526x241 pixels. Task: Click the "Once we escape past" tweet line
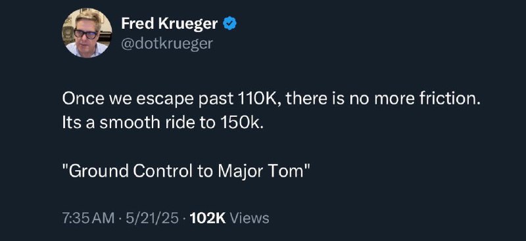point(270,100)
